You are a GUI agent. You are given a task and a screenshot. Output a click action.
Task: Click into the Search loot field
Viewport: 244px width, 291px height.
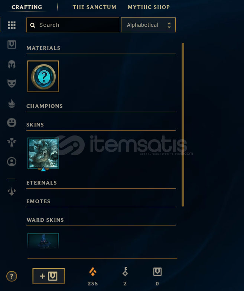point(73,25)
